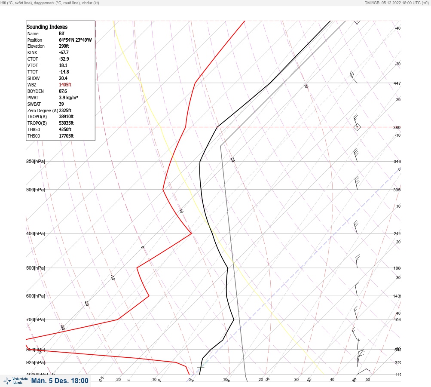The height and width of the screenshot is (387, 431).
Task: Click the TTOT value -14.8
Action: [x=64, y=72]
